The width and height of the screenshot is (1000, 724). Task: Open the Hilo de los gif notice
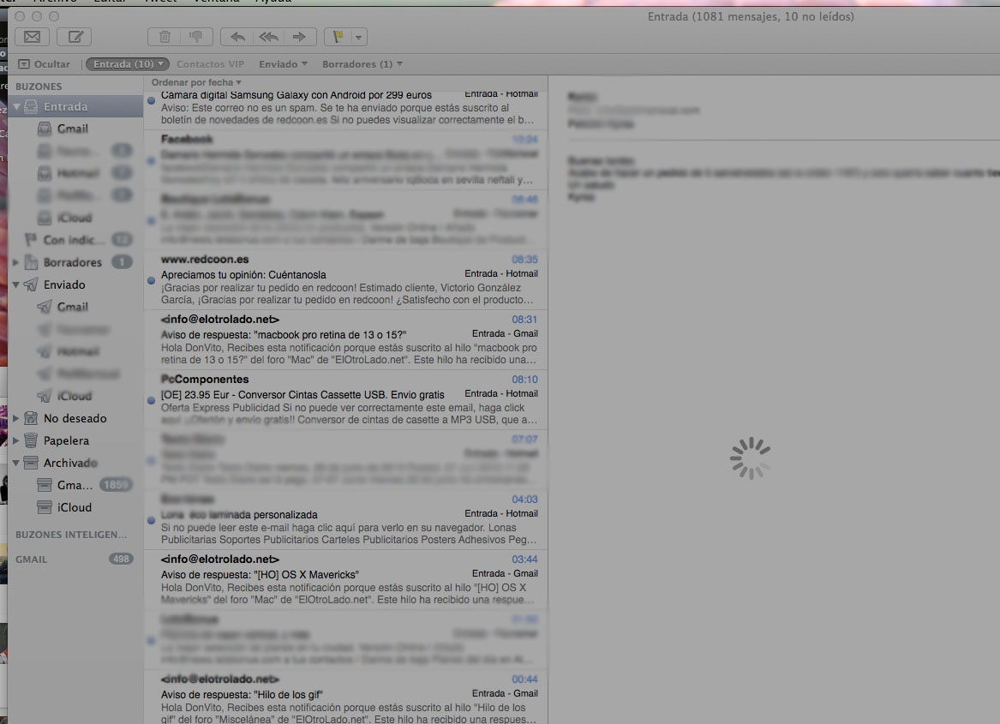345,698
